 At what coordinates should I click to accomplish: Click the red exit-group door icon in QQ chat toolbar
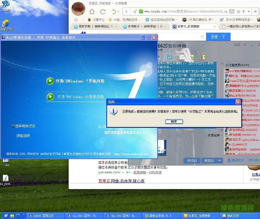click(x=203, y=57)
